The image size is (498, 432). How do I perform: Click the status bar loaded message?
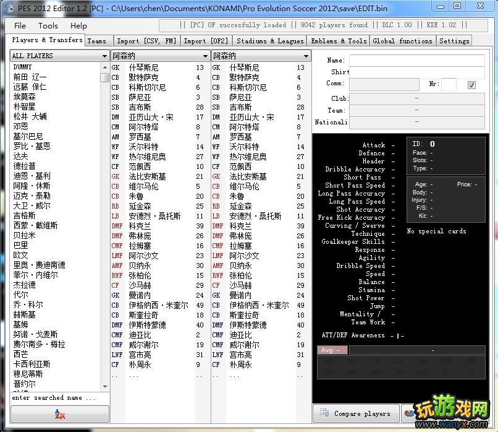pyautogui.click(x=323, y=25)
